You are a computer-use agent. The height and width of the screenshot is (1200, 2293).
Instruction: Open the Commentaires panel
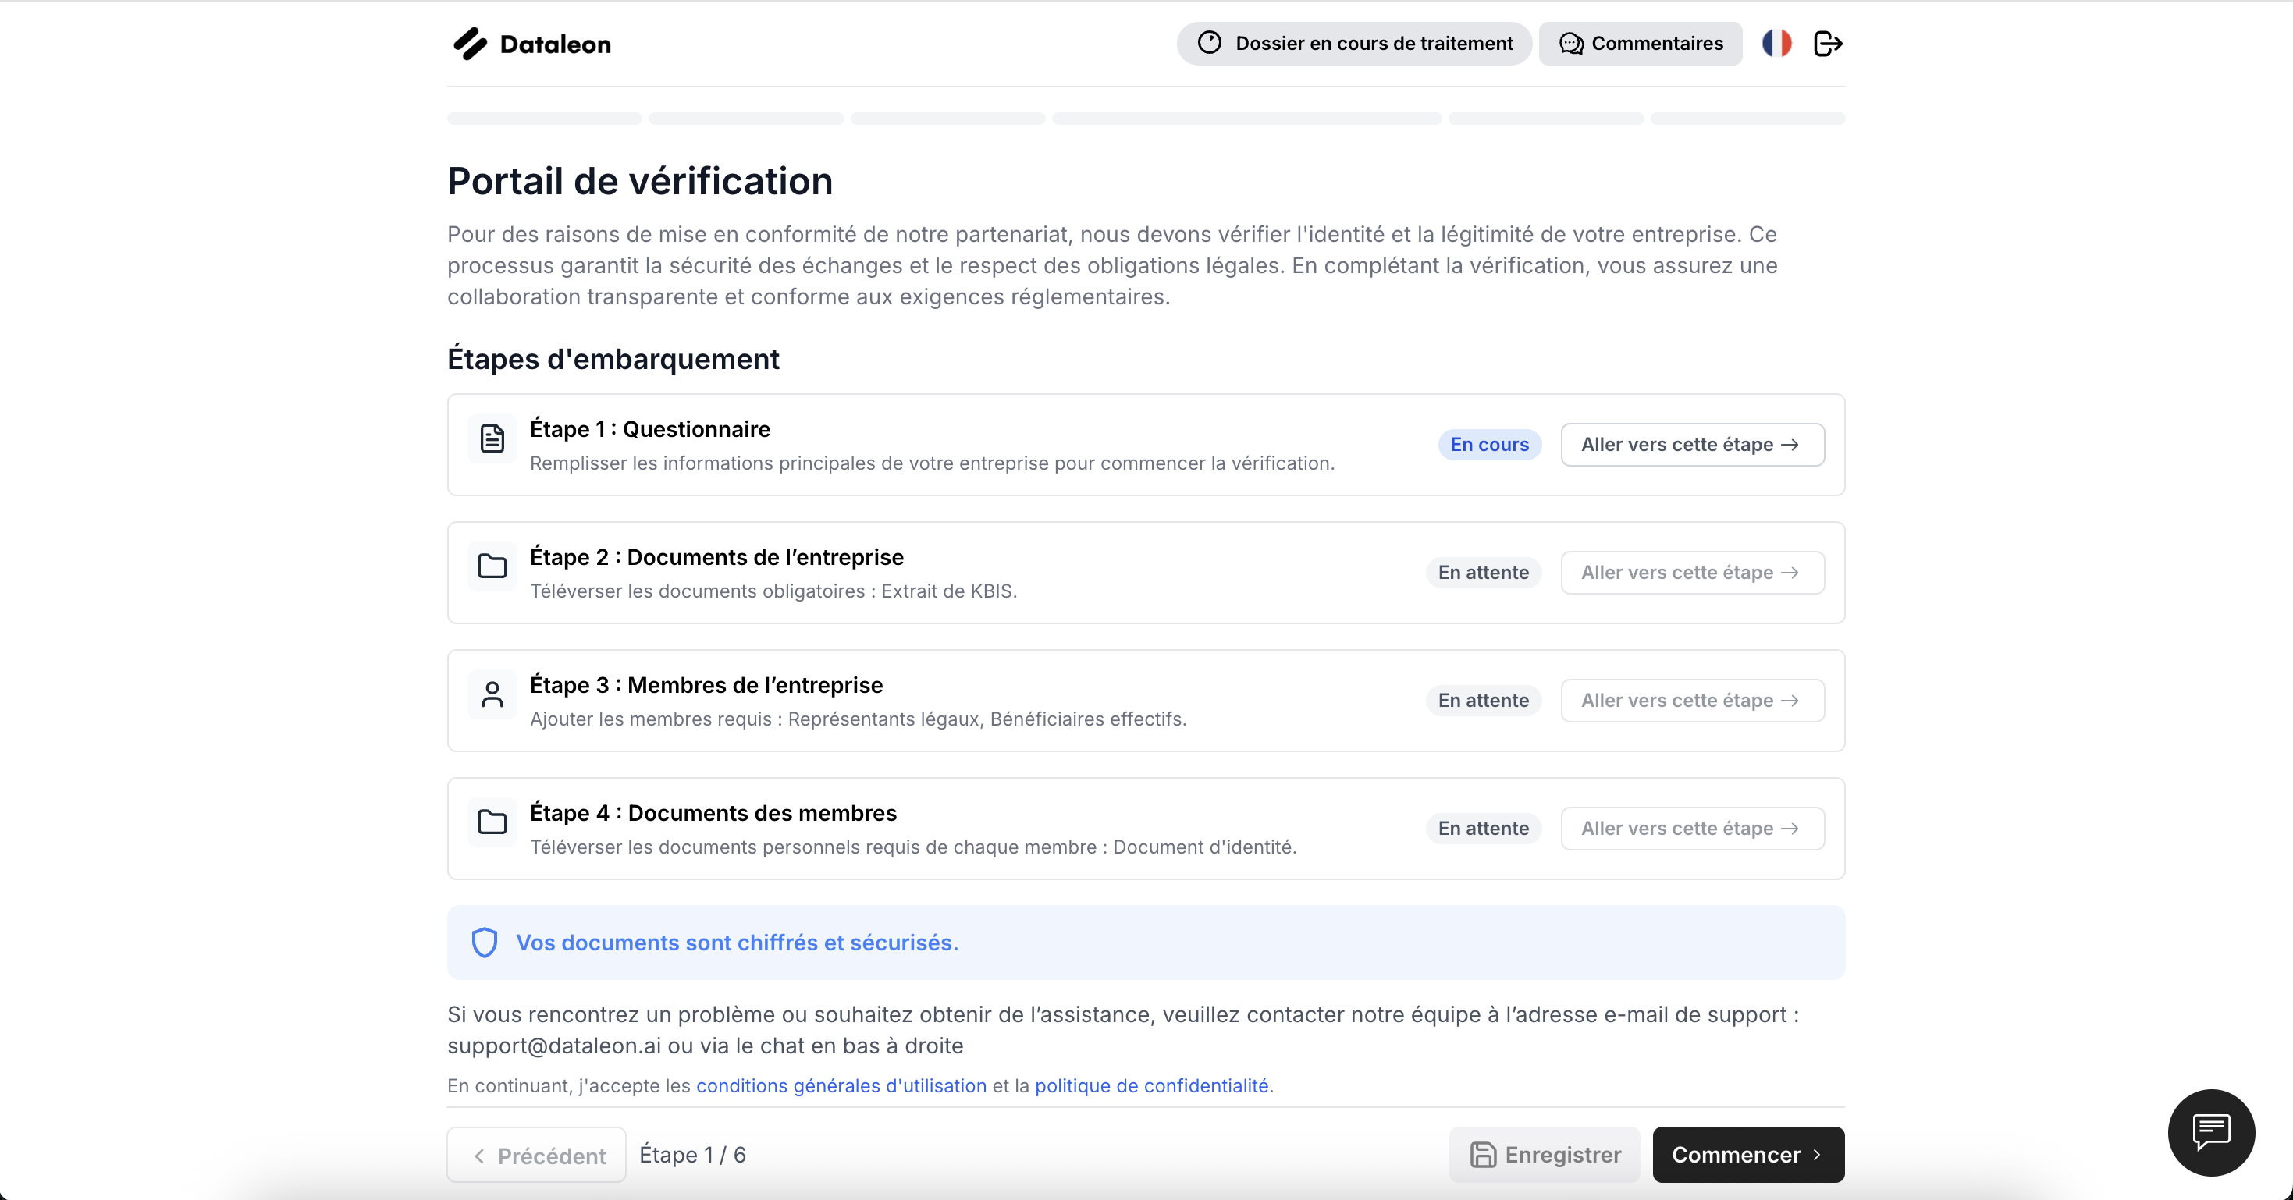(1641, 44)
